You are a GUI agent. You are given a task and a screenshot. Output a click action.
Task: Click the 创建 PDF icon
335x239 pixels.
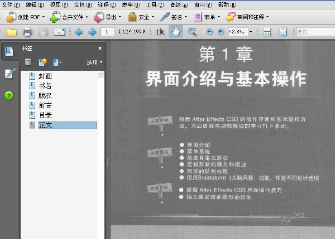coord(11,17)
